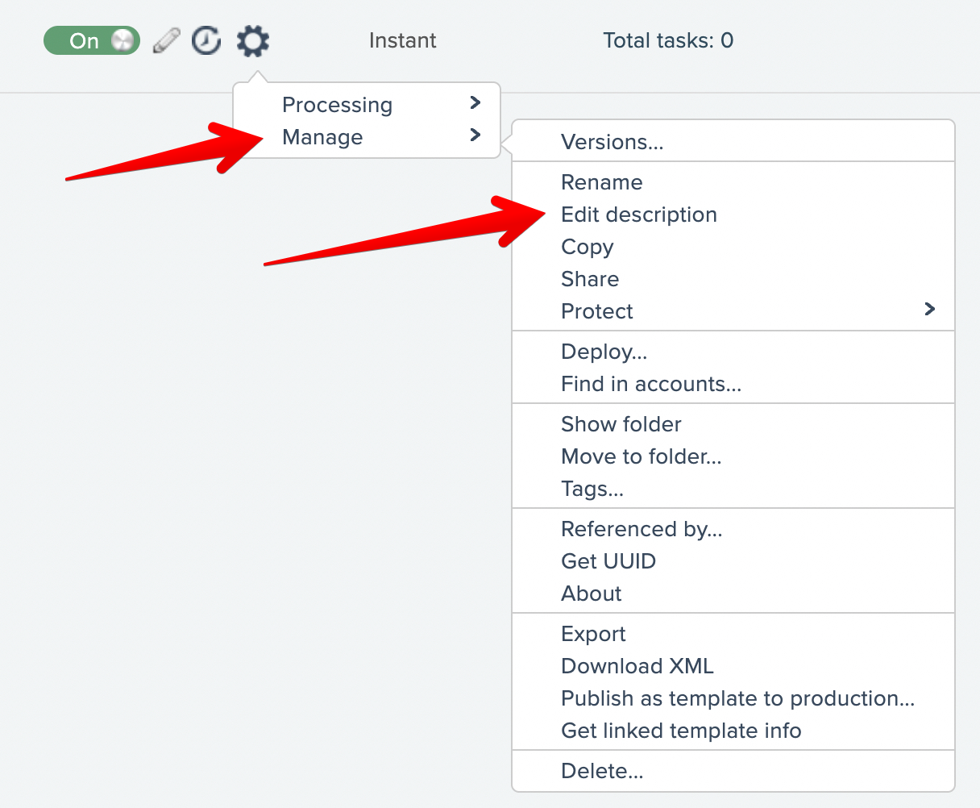This screenshot has height=808, width=980.
Task: Click Share in the menu
Action: click(590, 279)
